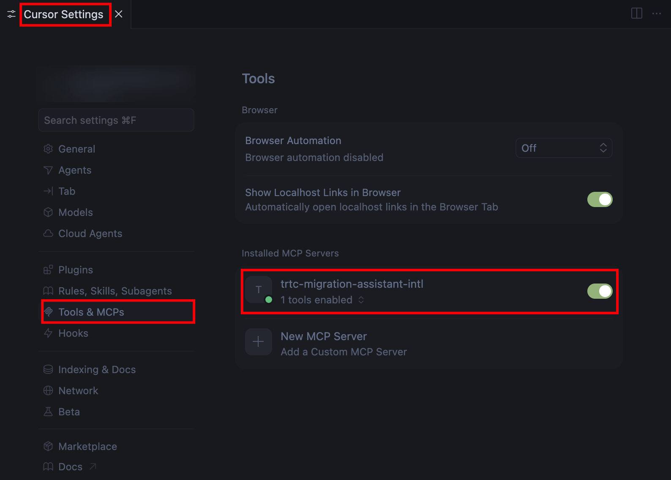Viewport: 671px width, 480px height.
Task: Open the external Docs link
Action: point(71,466)
